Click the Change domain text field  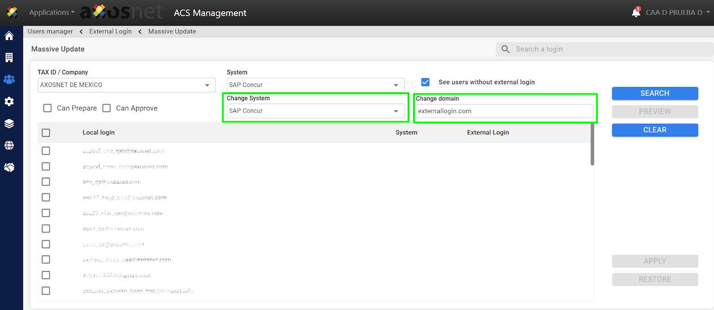coord(504,111)
